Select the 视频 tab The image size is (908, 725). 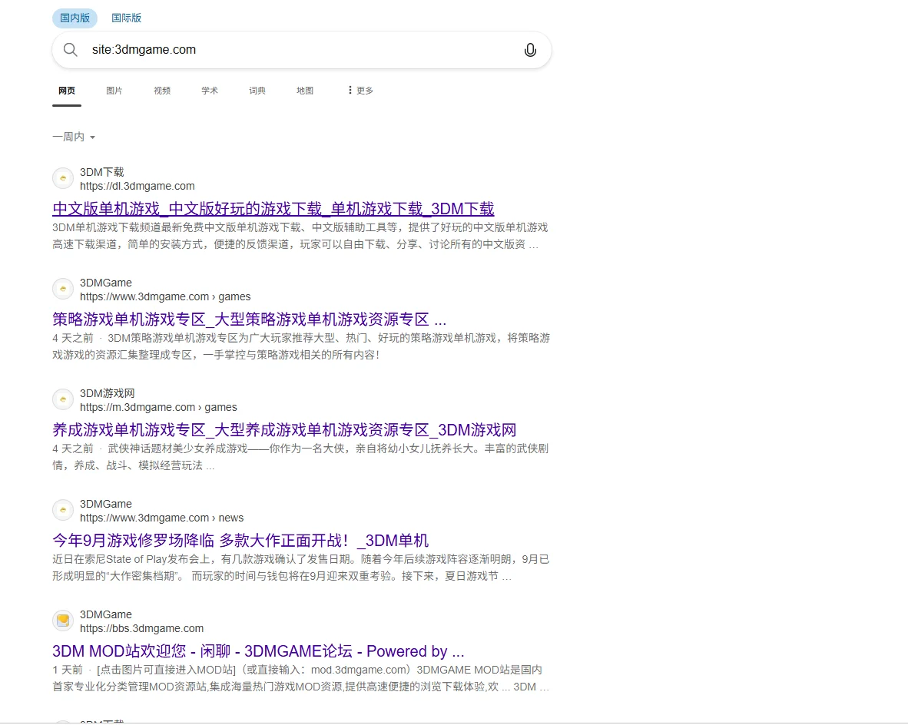[x=162, y=91]
